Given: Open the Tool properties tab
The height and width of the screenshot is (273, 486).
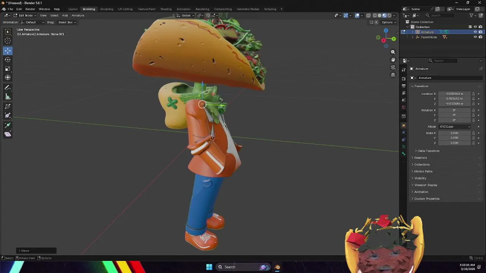Looking at the screenshot, I should pyautogui.click(x=404, y=69).
